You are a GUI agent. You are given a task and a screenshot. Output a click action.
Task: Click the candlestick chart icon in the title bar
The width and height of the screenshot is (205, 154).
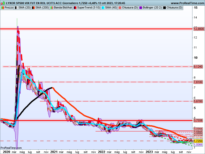(3, 3)
